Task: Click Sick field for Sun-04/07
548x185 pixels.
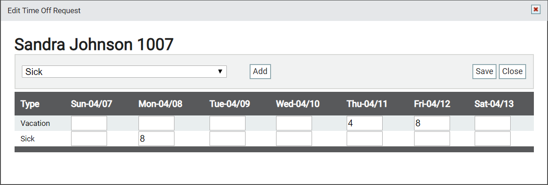Action: [x=89, y=139]
